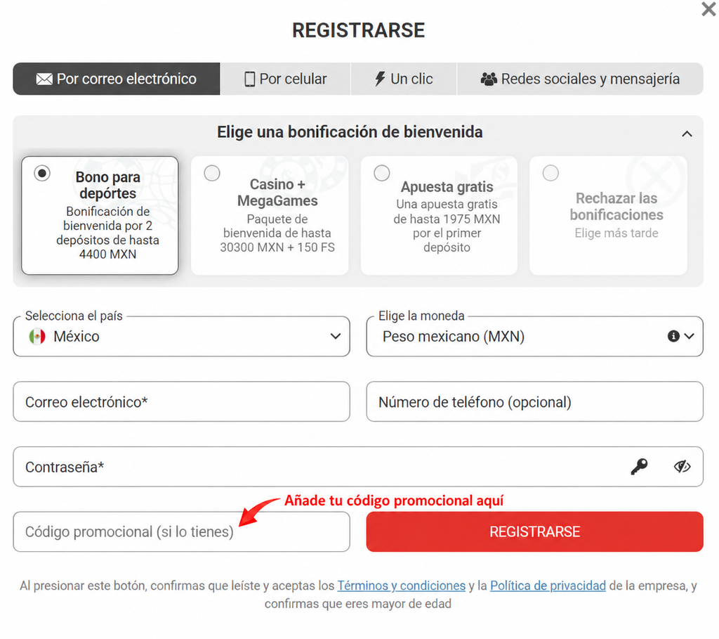
Task: Click the key icon to generate password
Action: (639, 467)
